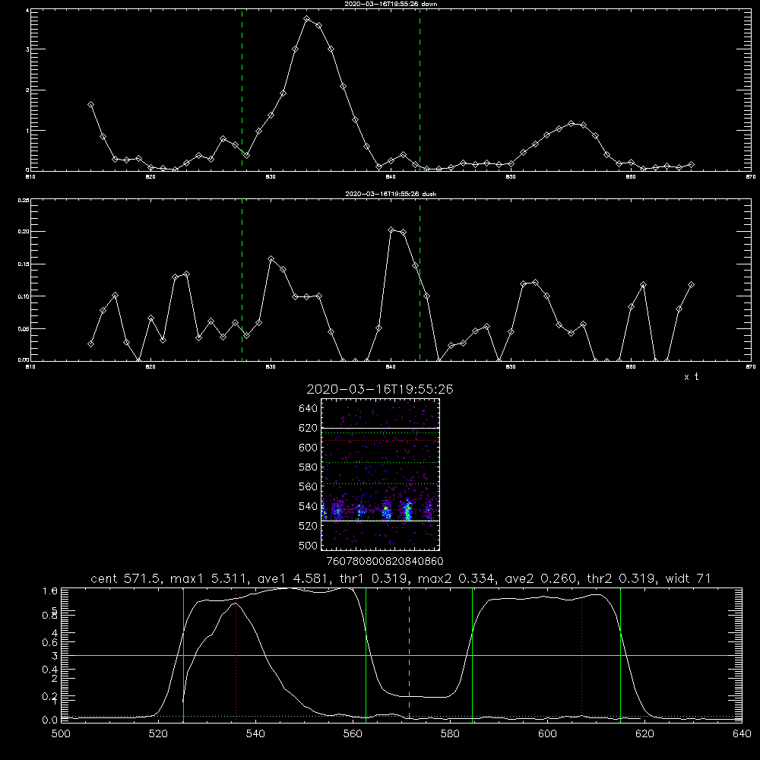Click the rightmost solid green line in bottom plot
The image size is (760, 760).
click(620, 654)
